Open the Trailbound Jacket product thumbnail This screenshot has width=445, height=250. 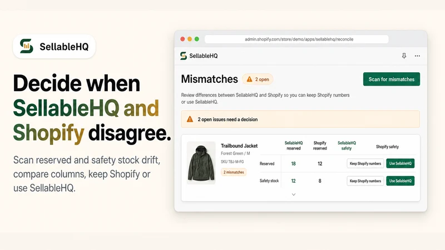[201, 163]
